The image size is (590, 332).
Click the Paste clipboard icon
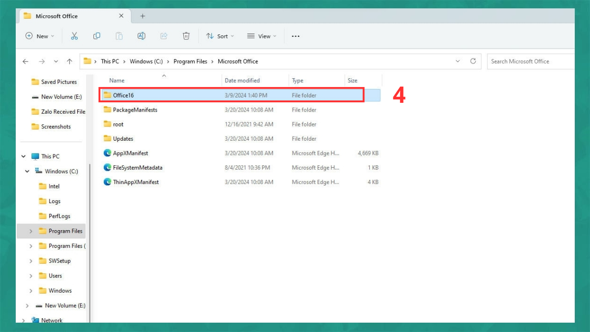[x=119, y=36]
